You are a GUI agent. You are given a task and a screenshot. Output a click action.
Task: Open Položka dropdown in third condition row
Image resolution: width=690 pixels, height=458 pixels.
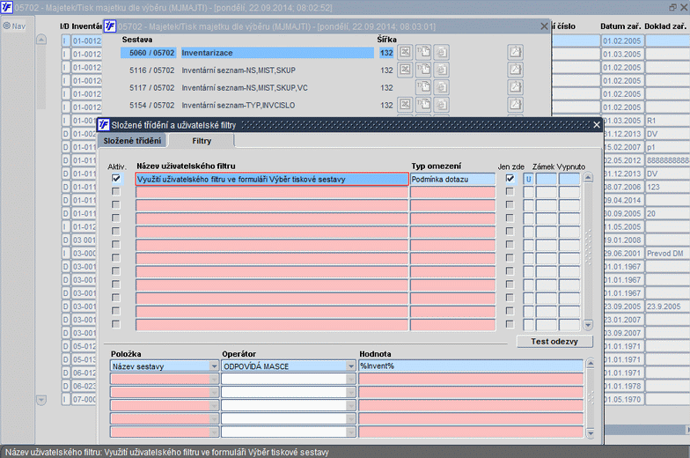tap(214, 393)
